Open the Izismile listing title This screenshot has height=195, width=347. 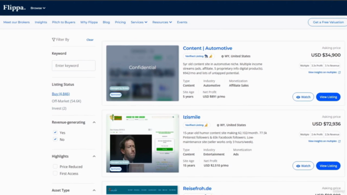191,117
